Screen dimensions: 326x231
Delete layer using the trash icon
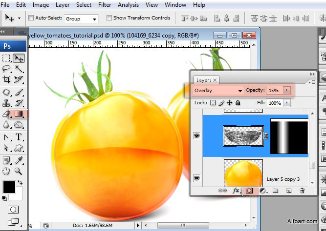(302, 191)
